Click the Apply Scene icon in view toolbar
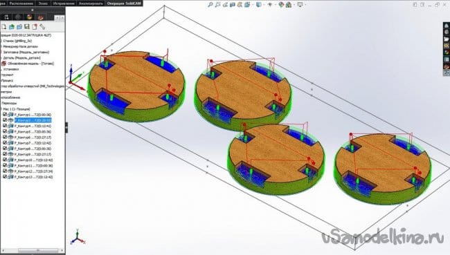 [289, 4]
